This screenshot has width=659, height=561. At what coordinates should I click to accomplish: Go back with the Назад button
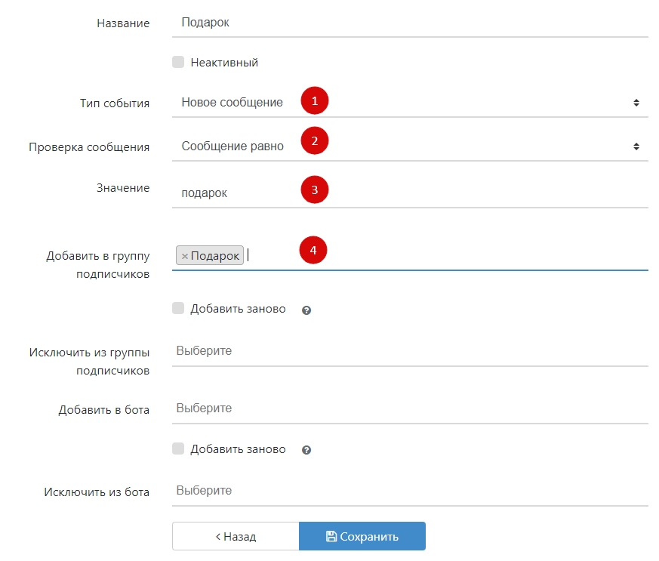[236, 536]
